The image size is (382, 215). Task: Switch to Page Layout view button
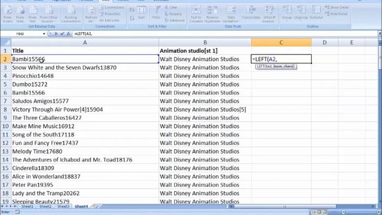point(319,212)
